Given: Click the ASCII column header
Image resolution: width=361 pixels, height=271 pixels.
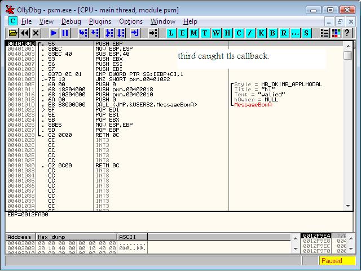Looking at the screenshot, I should (133, 237).
